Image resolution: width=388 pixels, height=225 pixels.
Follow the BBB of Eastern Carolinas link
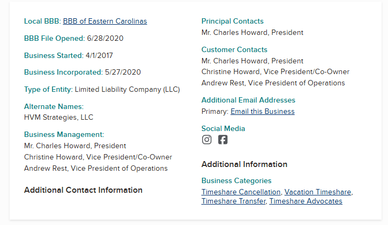105,21
